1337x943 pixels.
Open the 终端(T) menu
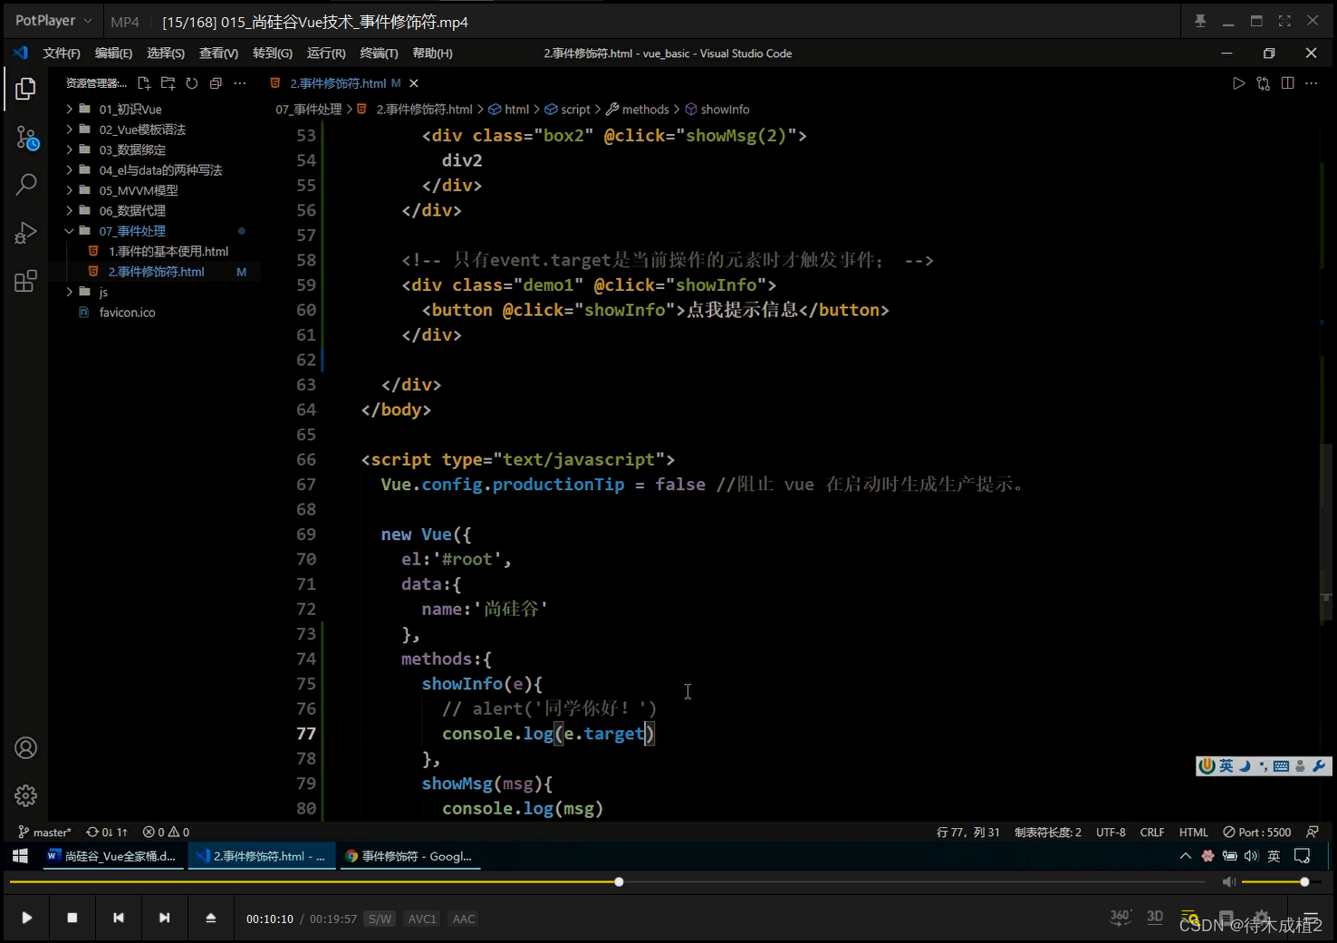pos(379,53)
